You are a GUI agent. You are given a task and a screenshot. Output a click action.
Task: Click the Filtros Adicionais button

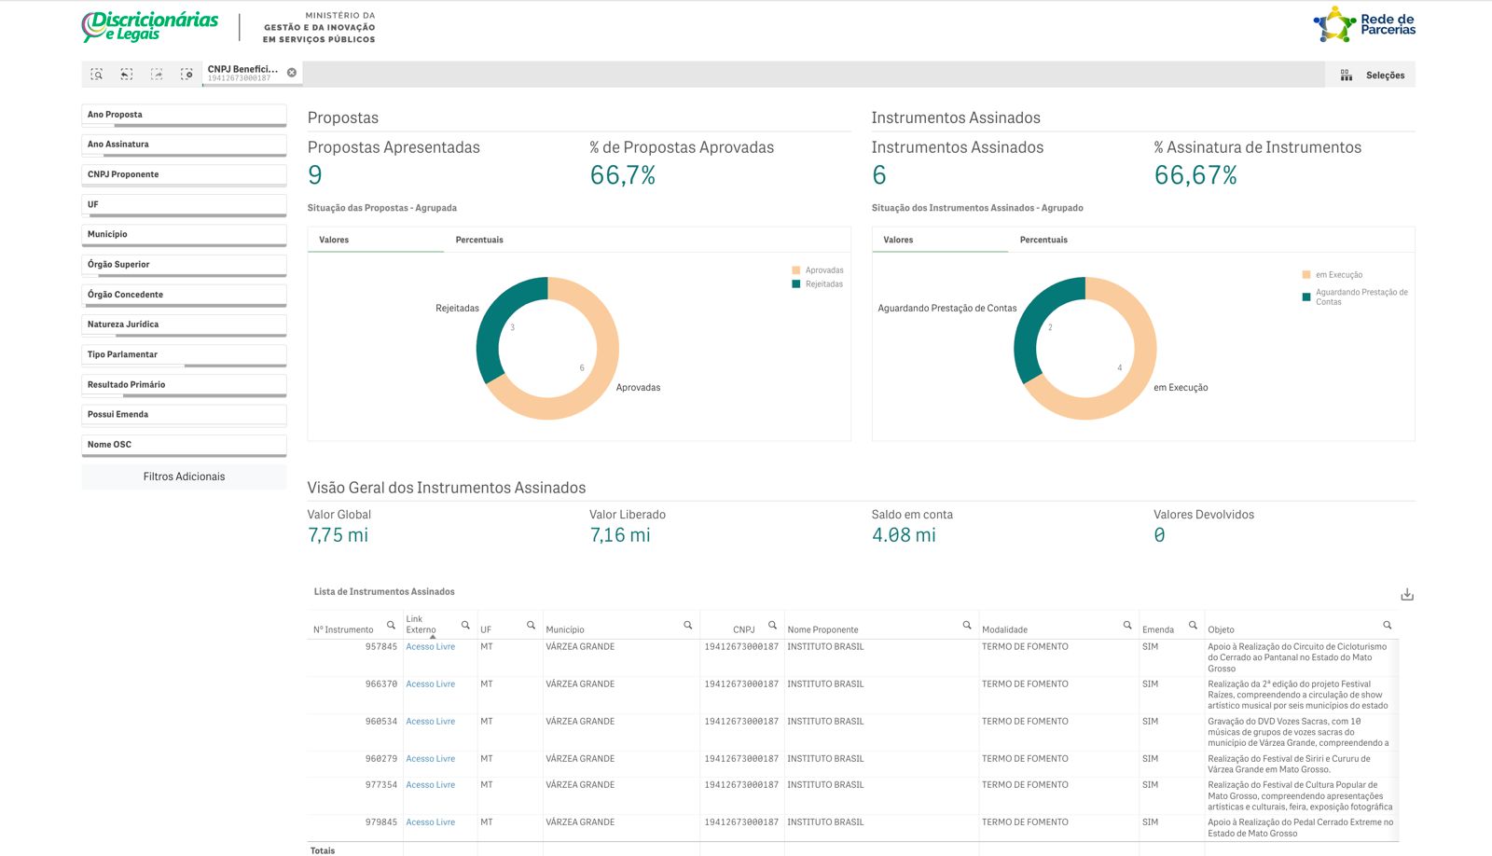click(184, 476)
